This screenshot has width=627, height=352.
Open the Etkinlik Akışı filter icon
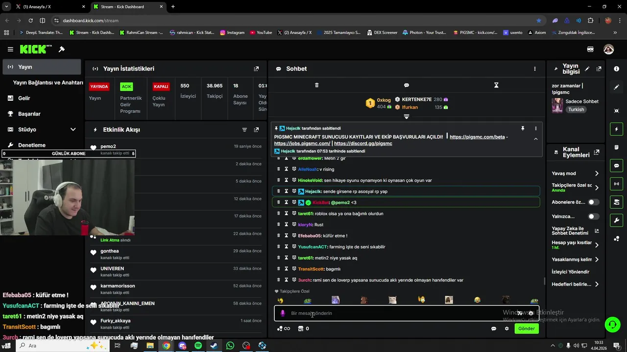click(x=244, y=130)
